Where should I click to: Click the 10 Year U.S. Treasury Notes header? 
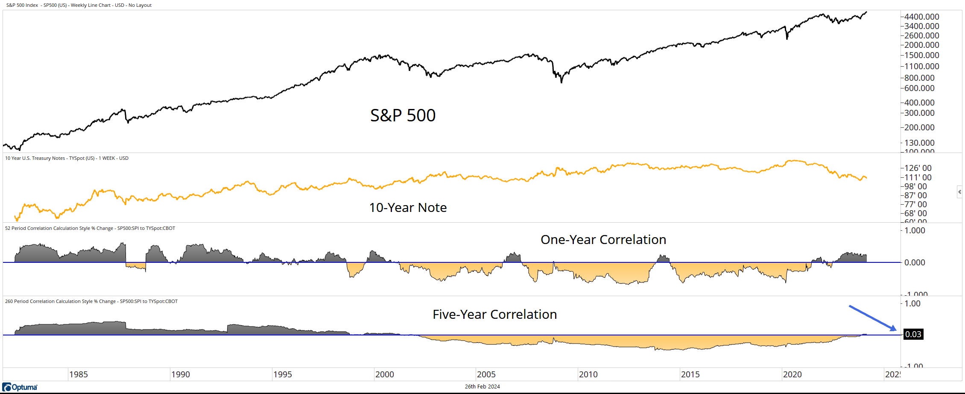point(67,158)
